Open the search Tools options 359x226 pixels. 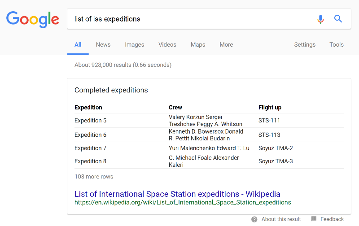coord(337,44)
